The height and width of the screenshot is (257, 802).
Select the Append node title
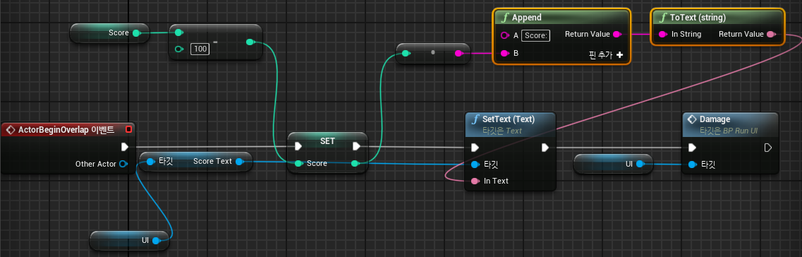pyautogui.click(x=526, y=18)
